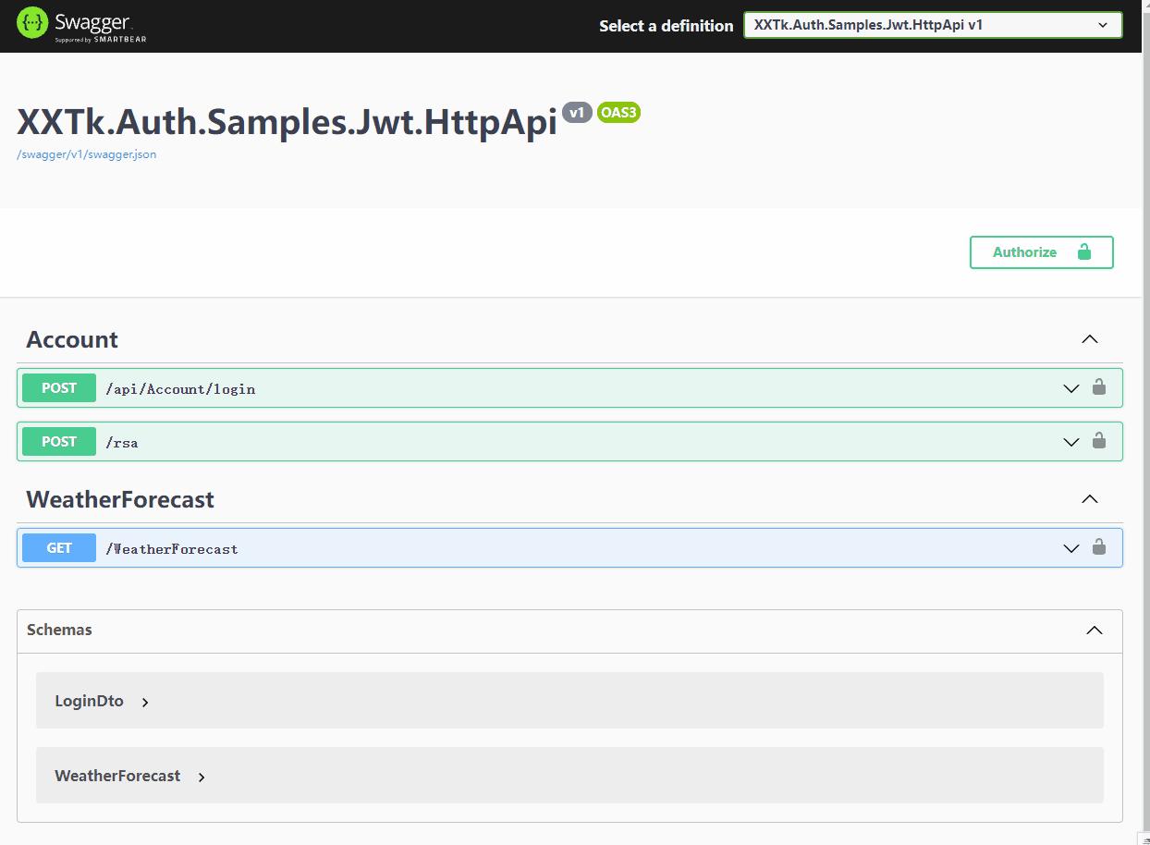Click the POST badge for /rsa
This screenshot has height=845, width=1150.
pos(59,442)
